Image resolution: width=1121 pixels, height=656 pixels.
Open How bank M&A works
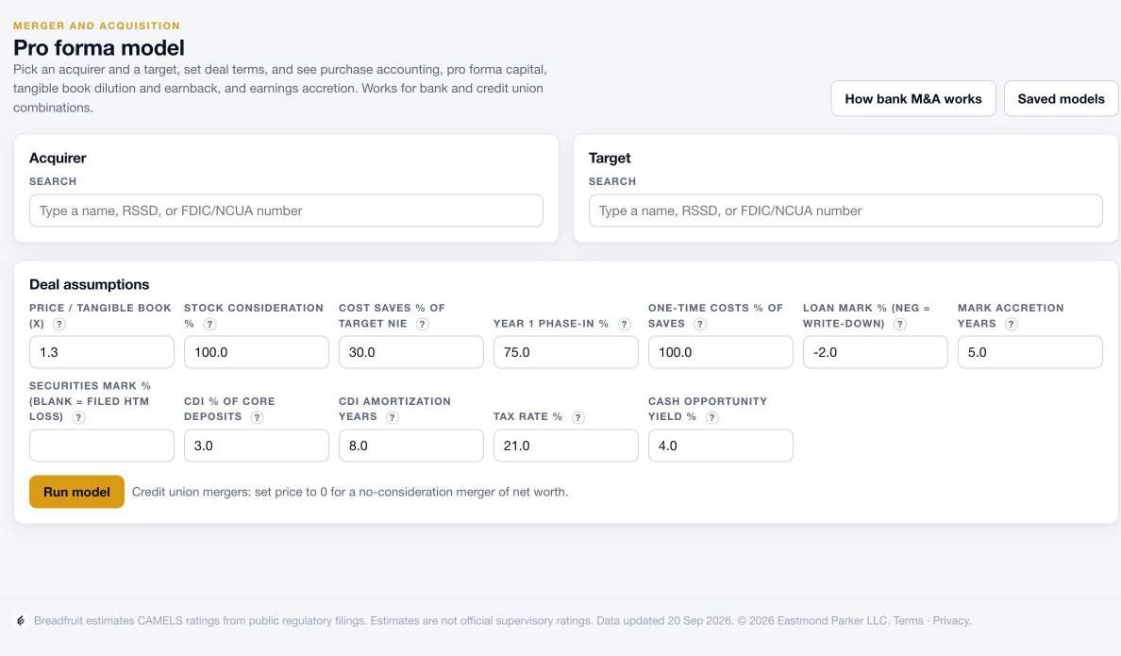click(913, 99)
